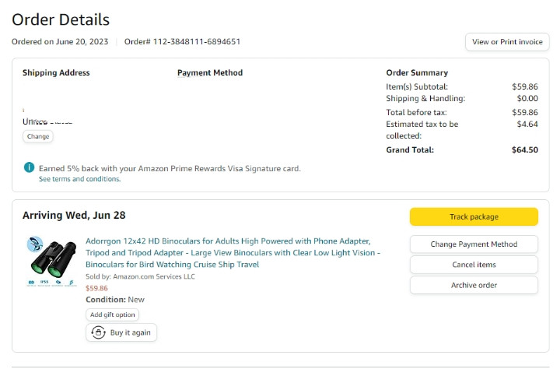Click the red product price $59.86

(96, 288)
